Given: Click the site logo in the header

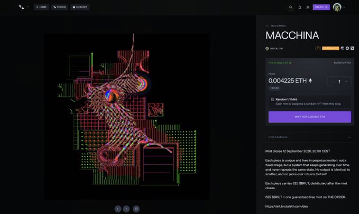Looking at the screenshot, I should 21,7.
